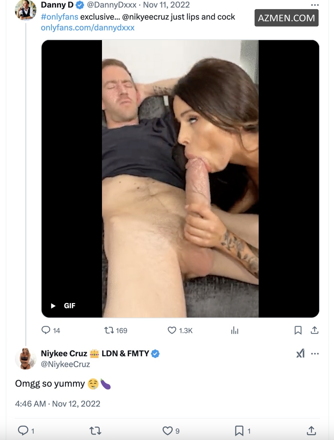Image resolution: width=334 pixels, height=440 pixels.
Task: Play the GIF in the tweet
Action: (53, 306)
